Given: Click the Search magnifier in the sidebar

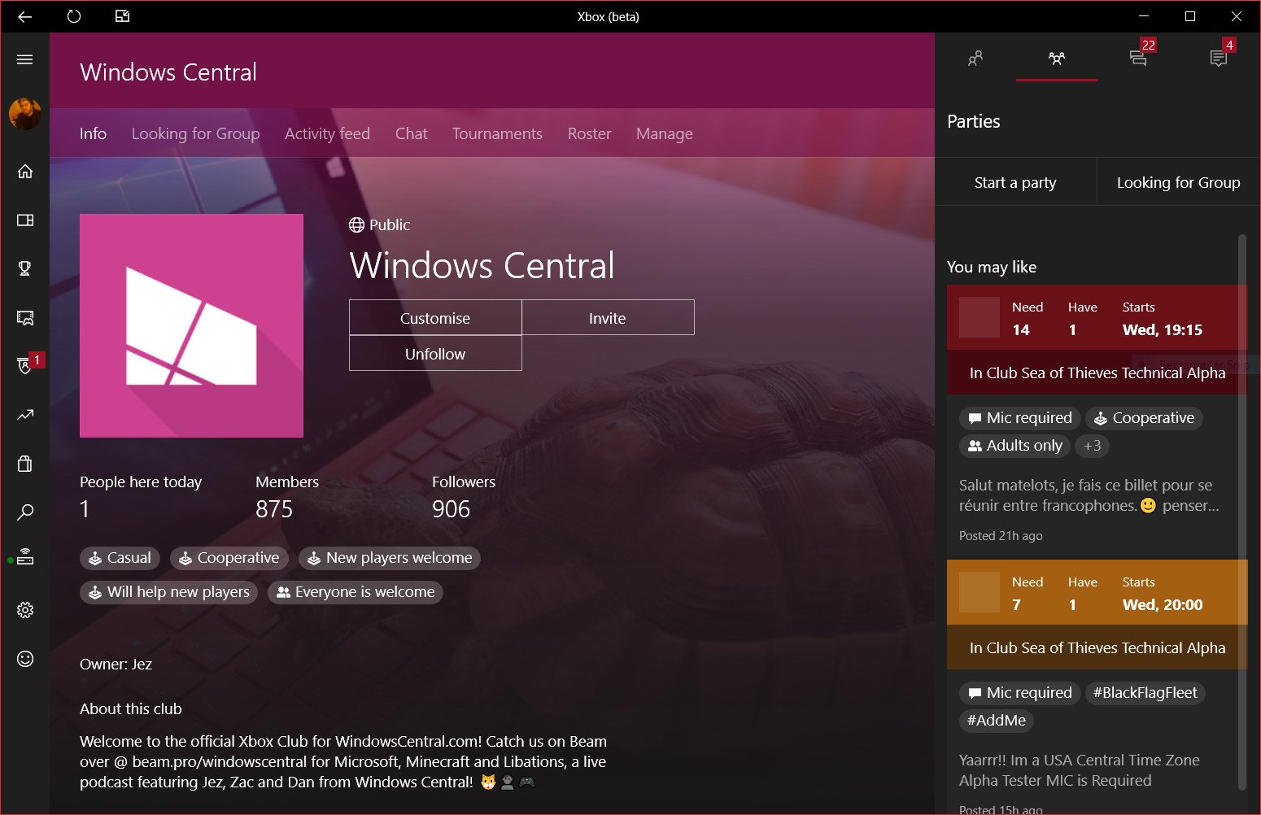Looking at the screenshot, I should point(25,512).
